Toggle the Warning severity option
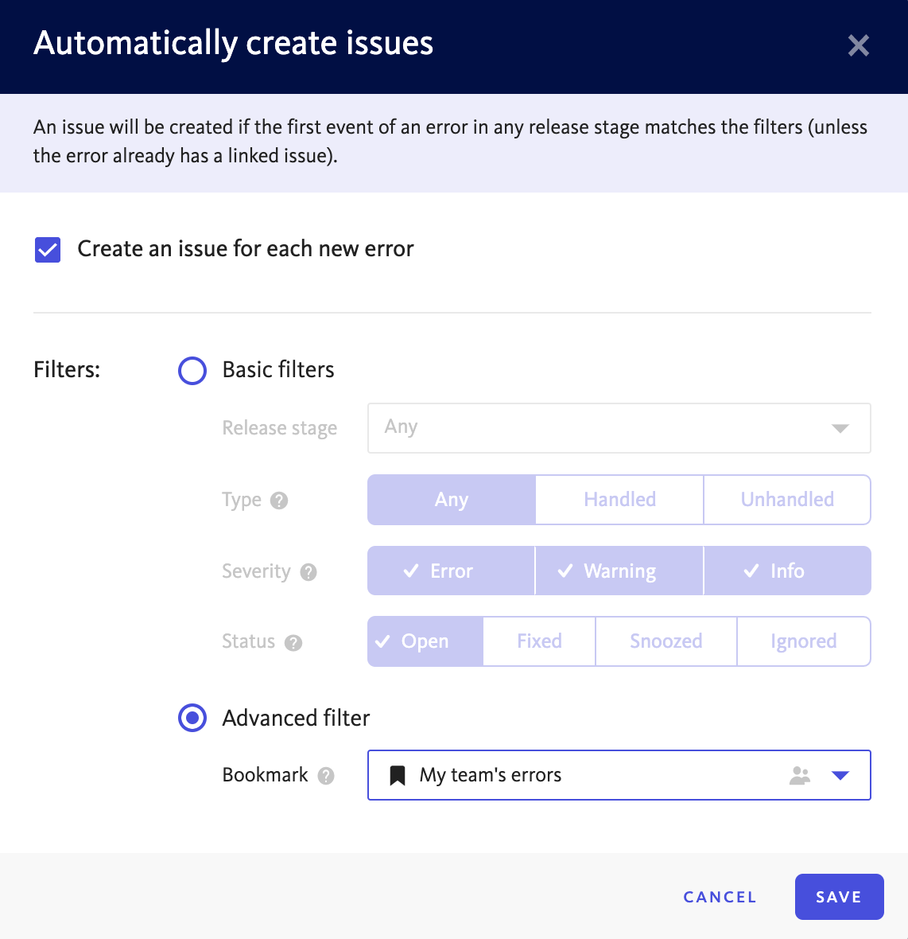Viewport: 908px width, 939px height. (x=619, y=571)
